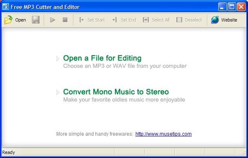
Task: Click the 'Ready' status bar text
Action: (x=9, y=152)
